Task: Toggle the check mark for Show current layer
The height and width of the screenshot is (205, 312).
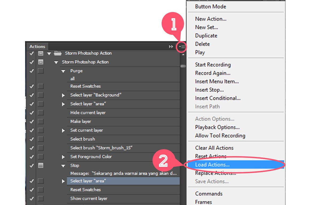Action: tap(32, 198)
